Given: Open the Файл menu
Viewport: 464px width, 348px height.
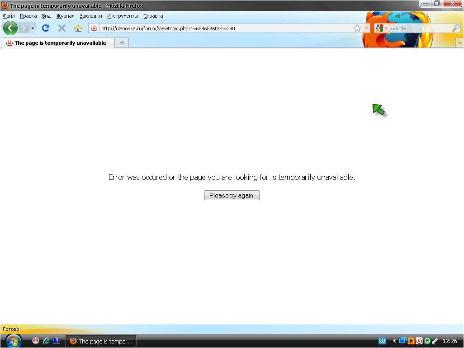Looking at the screenshot, I should (x=9, y=16).
